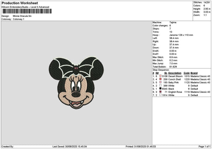Click the Left value "38.4 mm"
The height and width of the screenshot is (149, 212).
coord(174,38)
